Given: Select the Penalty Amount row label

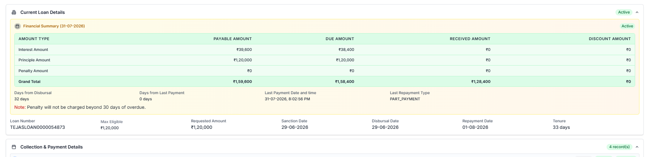Looking at the screenshot, I should point(33,71).
